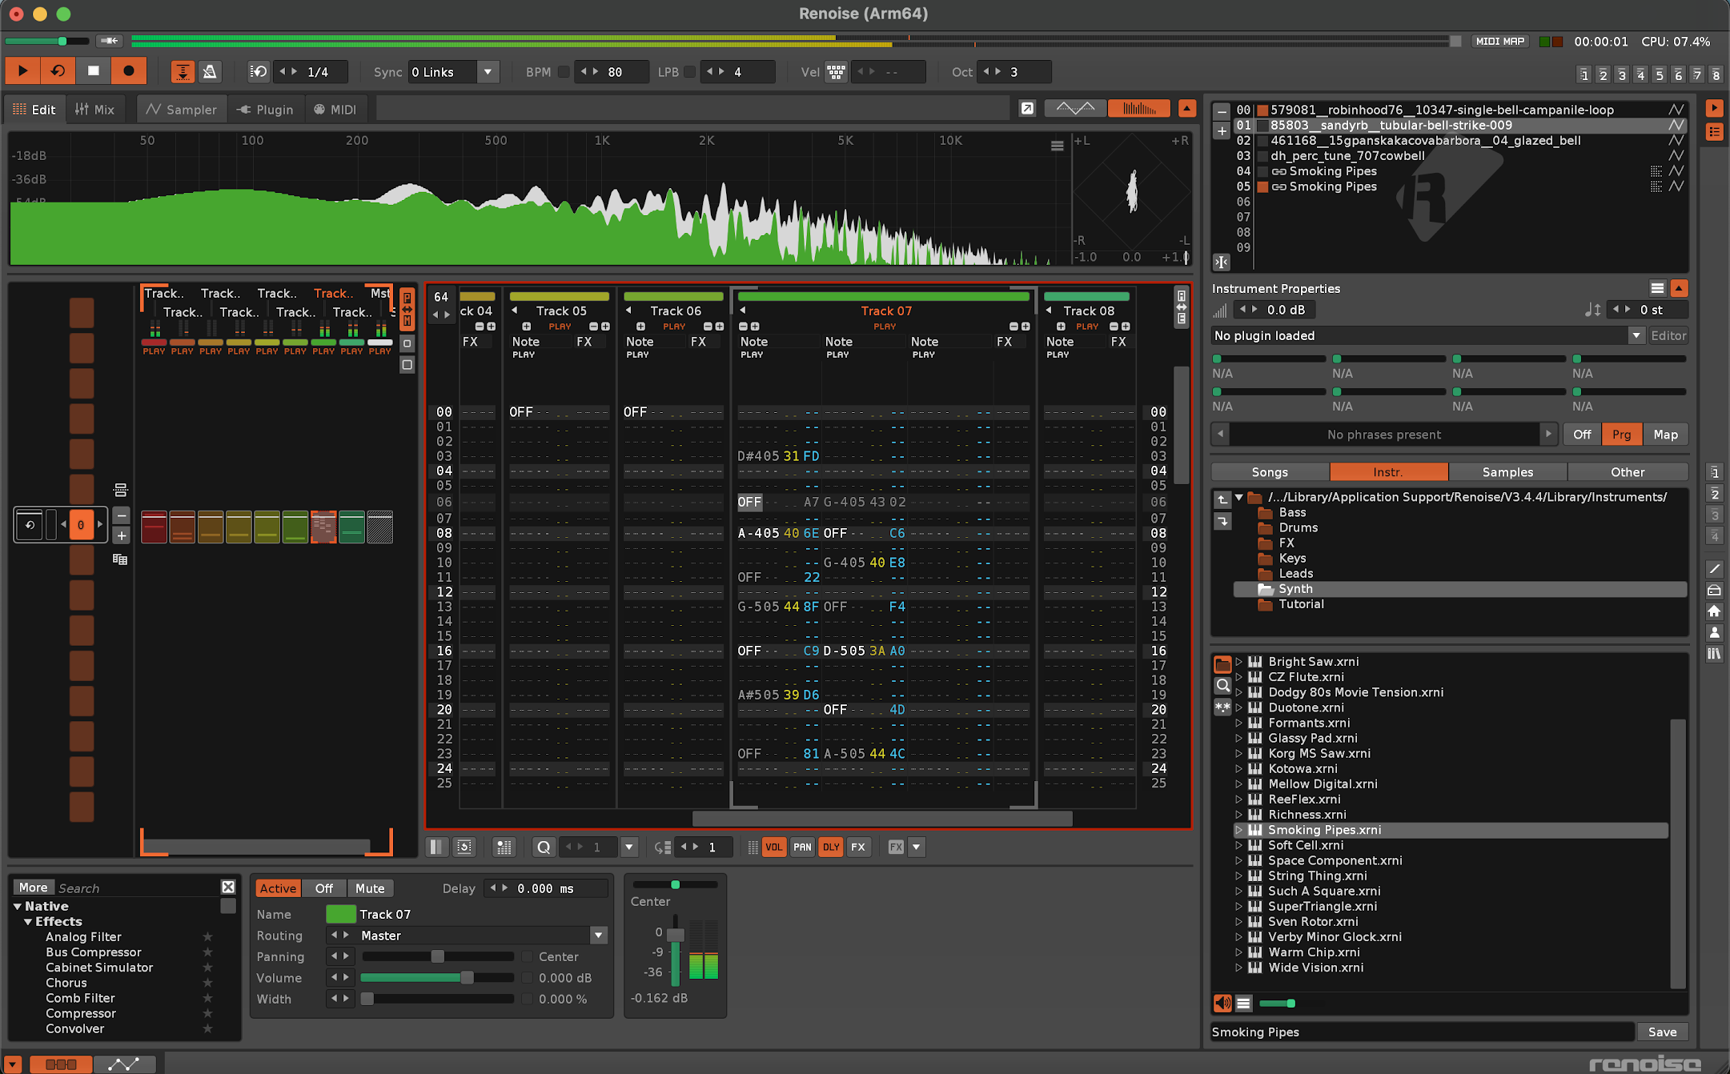Screen dimensions: 1730x1074
Task: Stop playback with the Stop button
Action: pos(93,71)
